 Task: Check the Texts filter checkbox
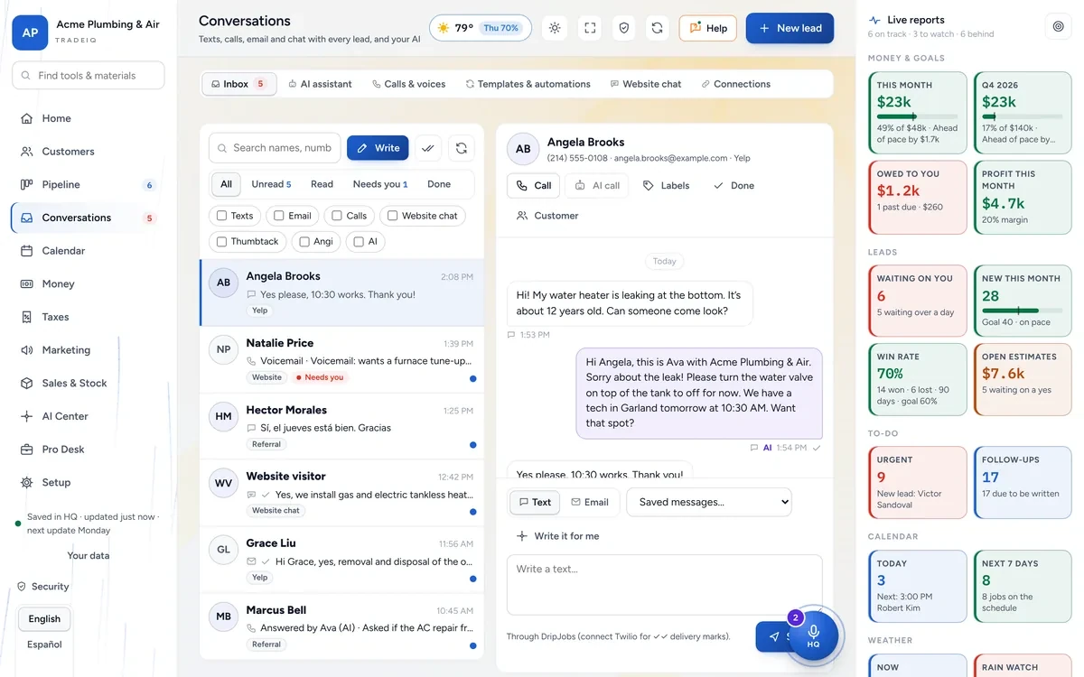pyautogui.click(x=222, y=216)
